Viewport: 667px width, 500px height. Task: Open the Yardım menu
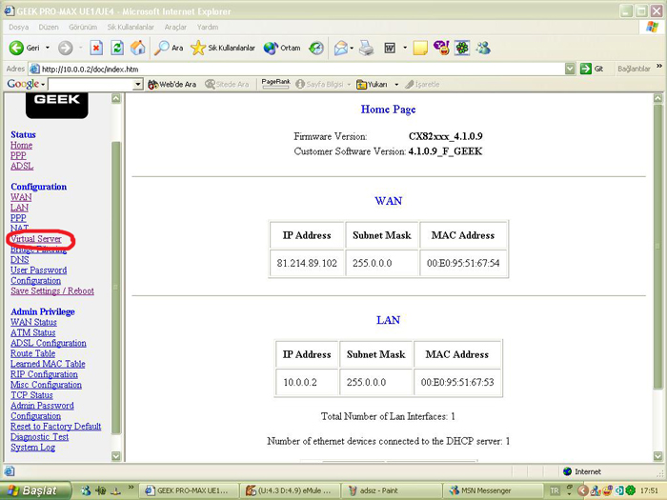coord(208,27)
